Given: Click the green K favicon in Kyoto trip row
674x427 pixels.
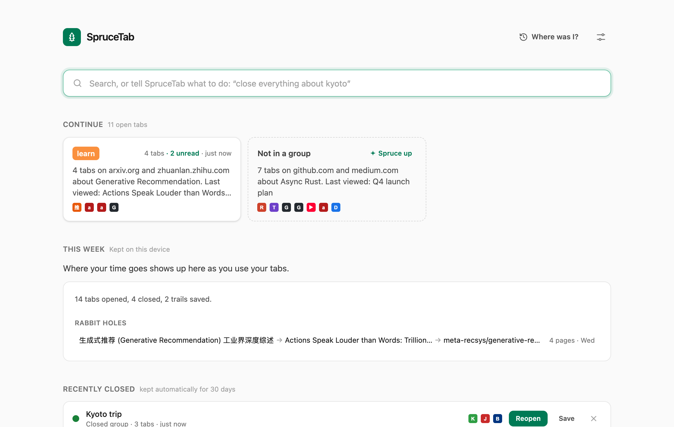Looking at the screenshot, I should click(473, 419).
